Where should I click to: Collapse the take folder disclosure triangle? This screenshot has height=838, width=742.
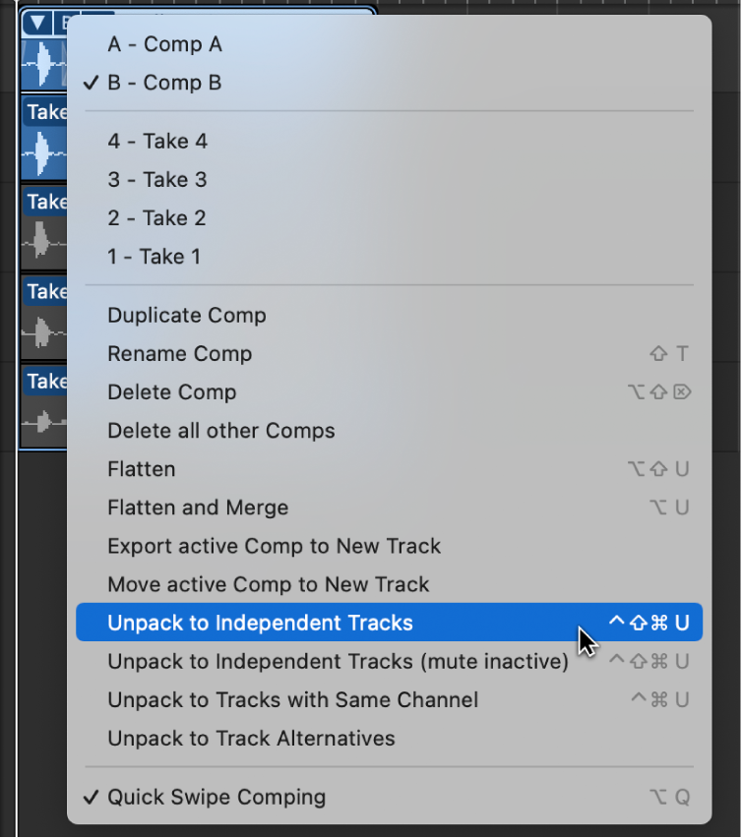[x=35, y=22]
